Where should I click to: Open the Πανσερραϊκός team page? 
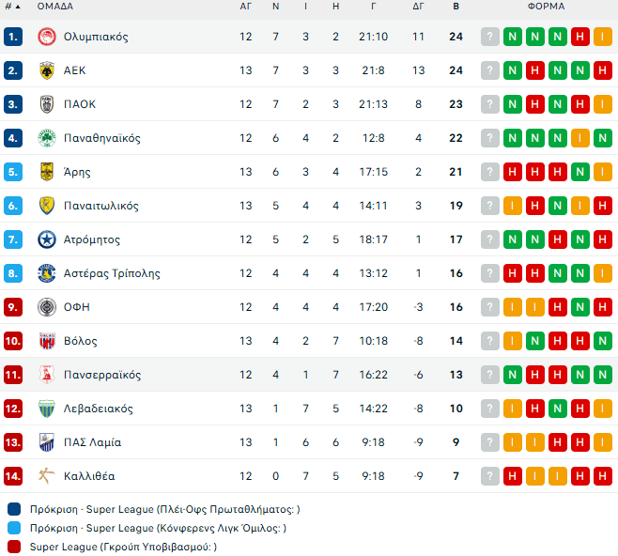coord(102,375)
